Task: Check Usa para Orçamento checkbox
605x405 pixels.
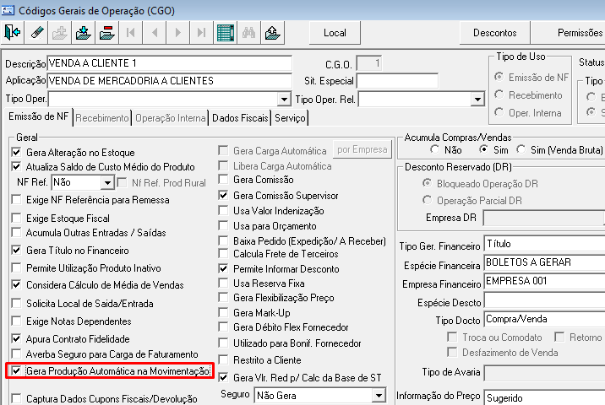Action: click(x=223, y=225)
